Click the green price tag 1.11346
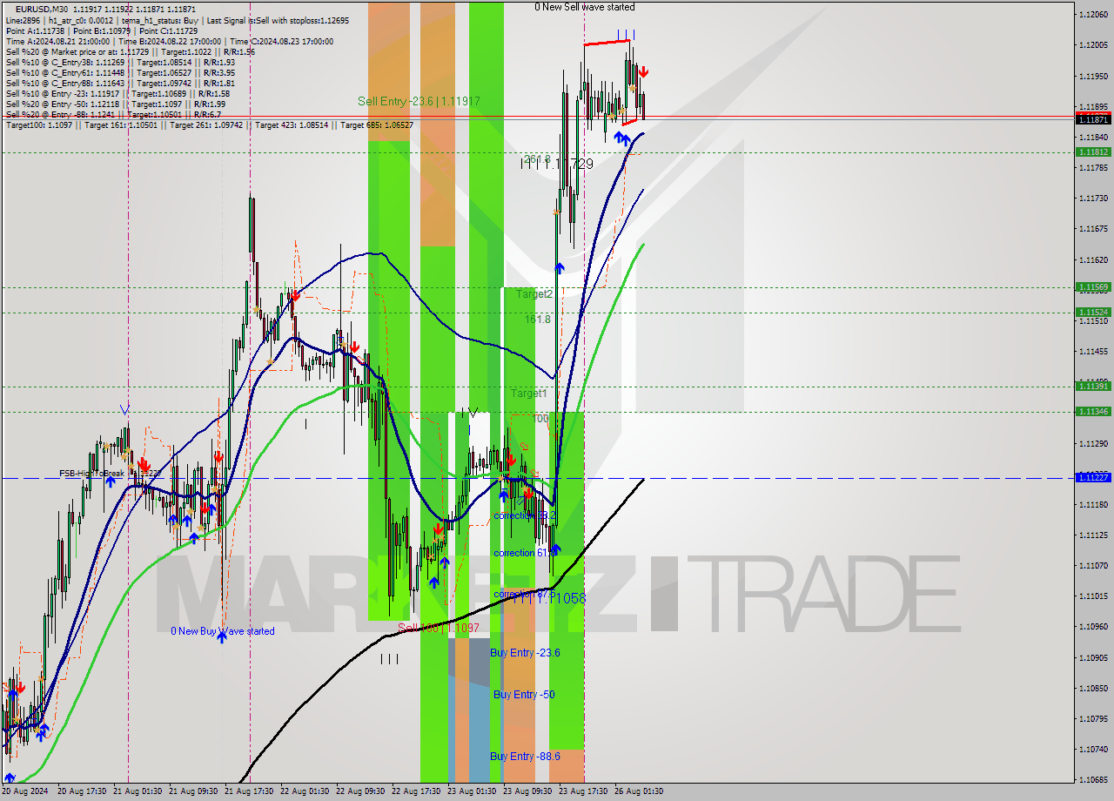Image resolution: width=1114 pixels, height=801 pixels. point(1093,411)
